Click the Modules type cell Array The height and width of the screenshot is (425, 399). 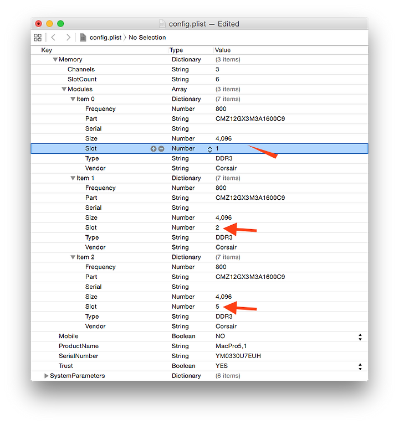pos(179,89)
